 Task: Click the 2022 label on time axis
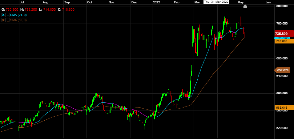(x=157, y=2)
